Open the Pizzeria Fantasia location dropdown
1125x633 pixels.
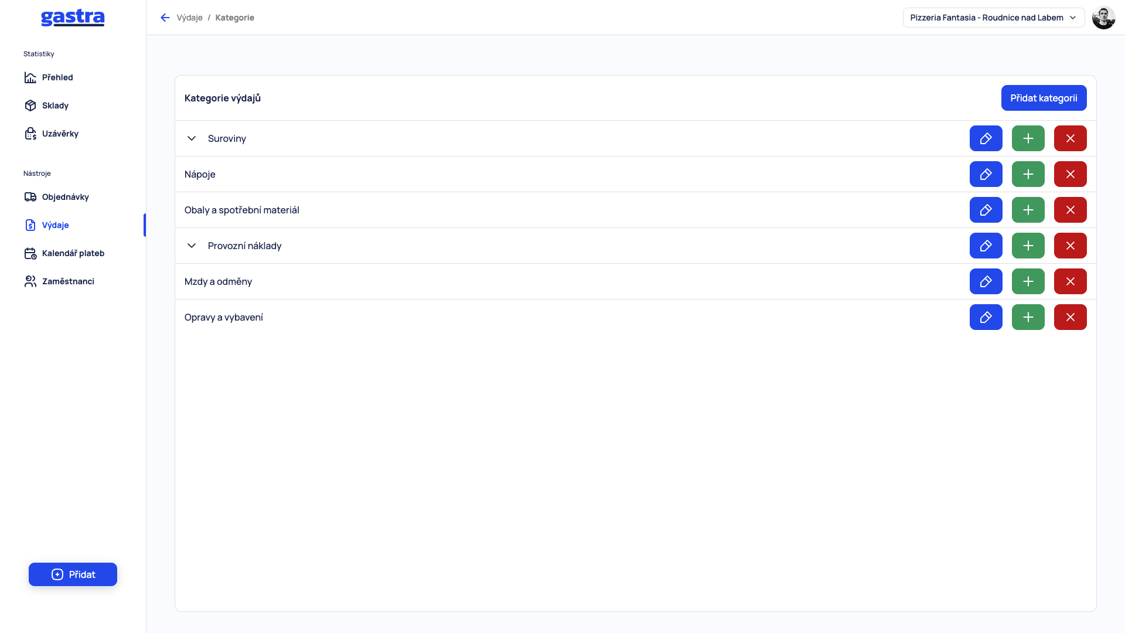pos(993,18)
